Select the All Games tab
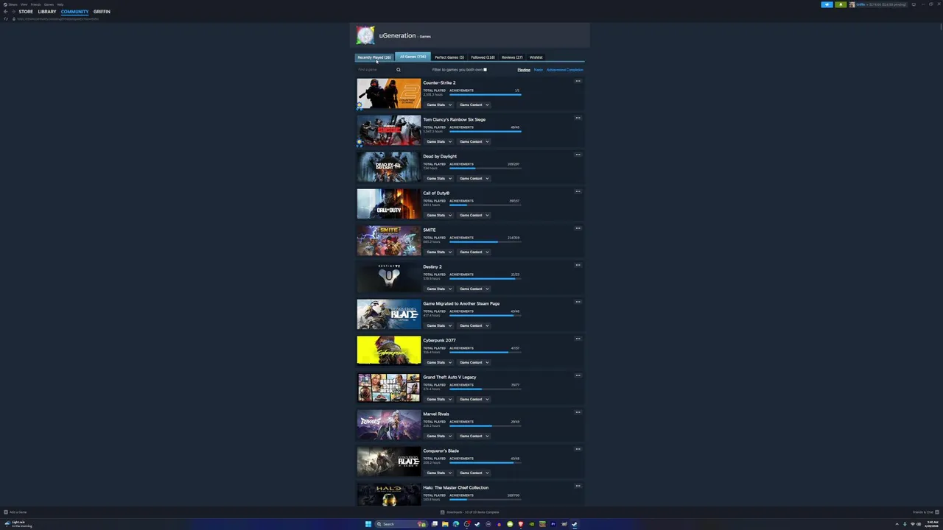Viewport: 943px width, 530px height. tap(413, 57)
